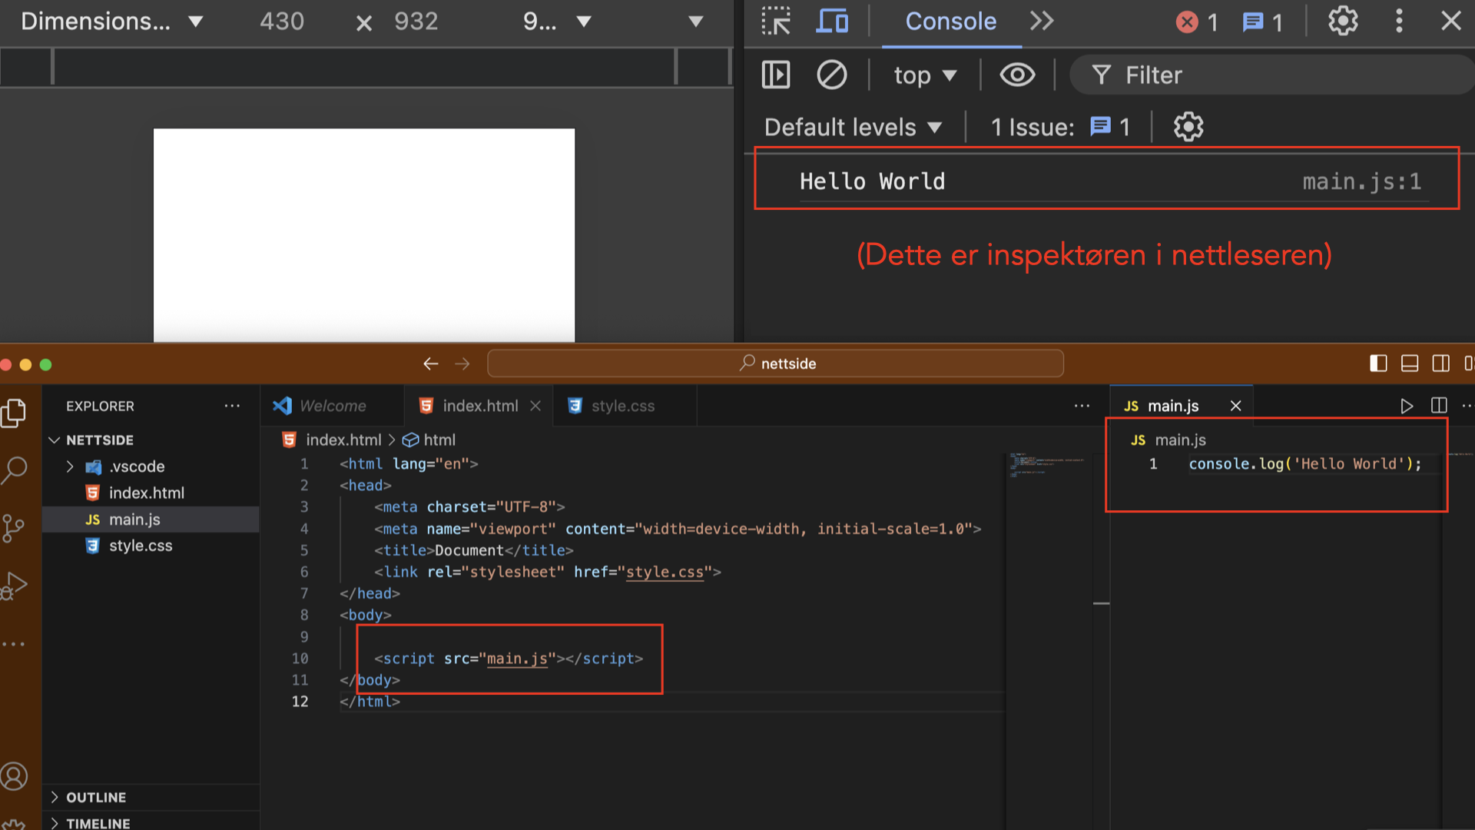This screenshot has width=1475, height=830.
Task: Click the main.js:1 source link
Action: [x=1361, y=181]
